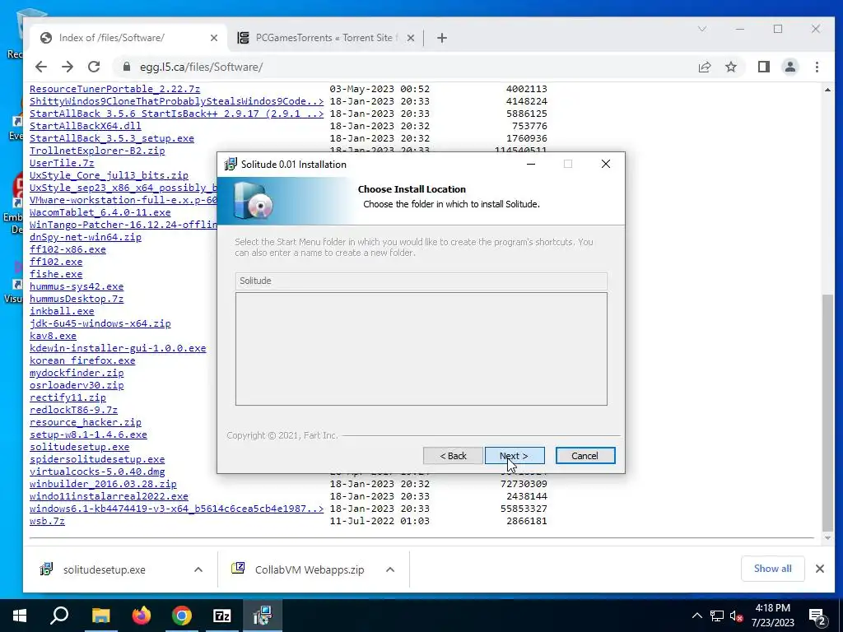This screenshot has height=632, width=843.
Task: Click Back in Solitude installer
Action: pyautogui.click(x=453, y=456)
